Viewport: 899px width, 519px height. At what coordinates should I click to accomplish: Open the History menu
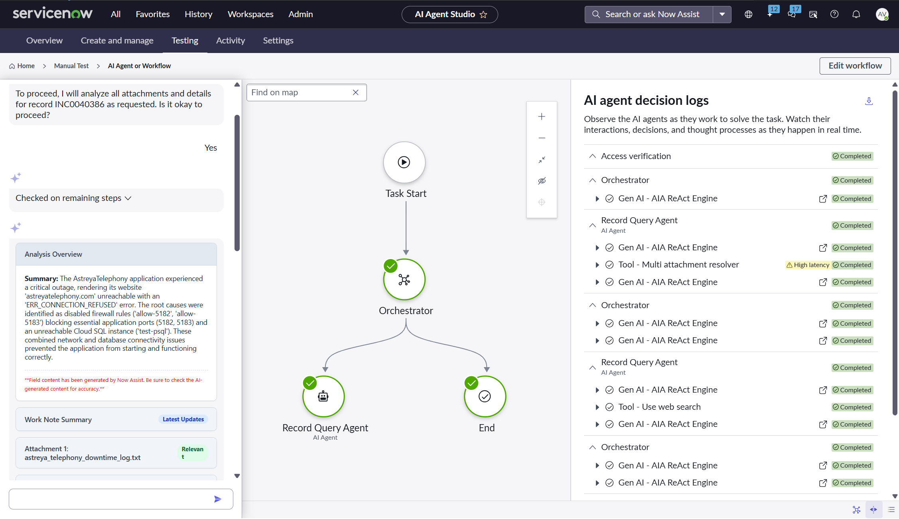click(x=198, y=14)
